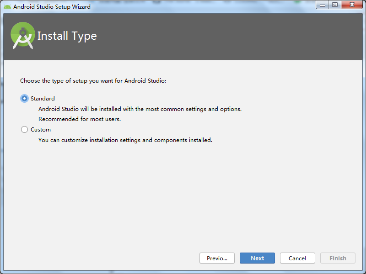
Task: Click the Custom option label text
Action: (x=41, y=130)
